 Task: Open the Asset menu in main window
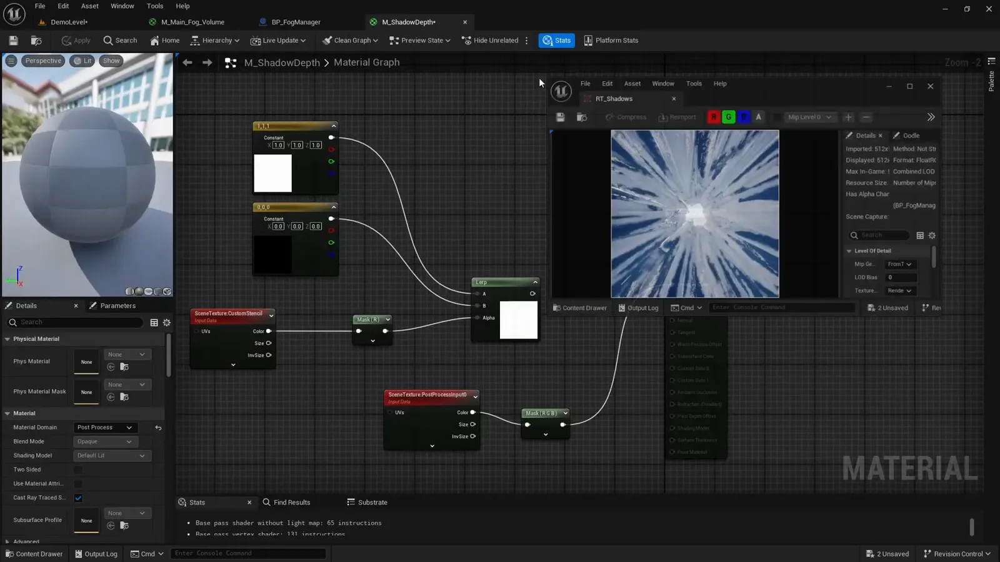90,6
